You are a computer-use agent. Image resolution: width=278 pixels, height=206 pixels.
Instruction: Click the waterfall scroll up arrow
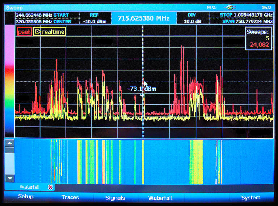(x=10, y=143)
